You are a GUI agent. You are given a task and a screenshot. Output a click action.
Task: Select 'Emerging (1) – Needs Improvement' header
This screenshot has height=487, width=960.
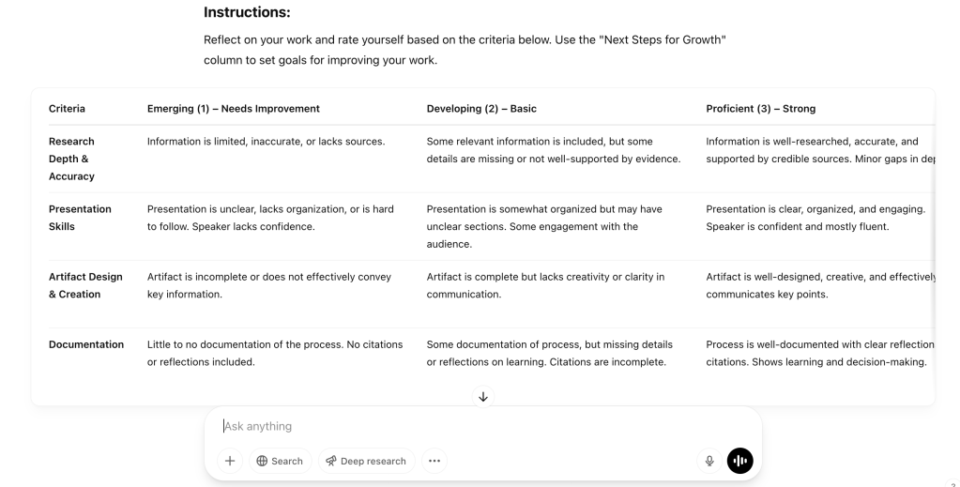tap(234, 109)
